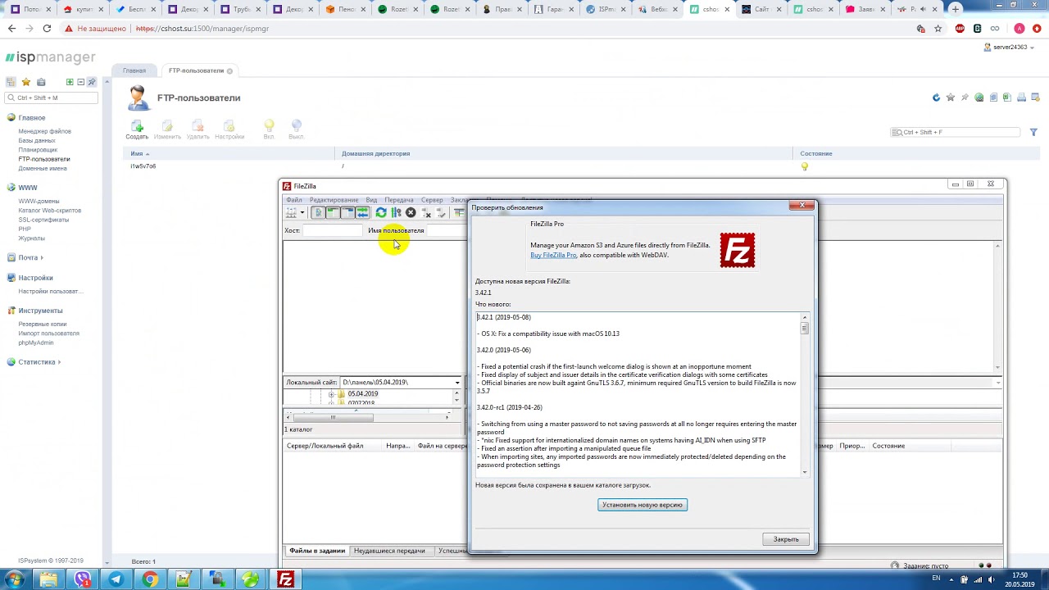1049x590 pixels.
Task: Open FileZilla Site Manager icon
Action: tap(290, 212)
